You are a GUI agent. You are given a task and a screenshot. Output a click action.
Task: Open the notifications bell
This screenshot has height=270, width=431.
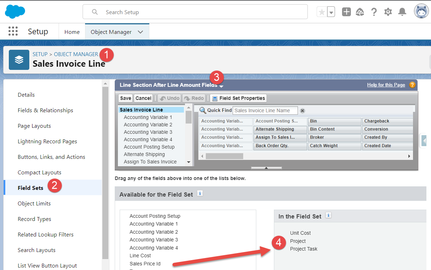(402, 12)
